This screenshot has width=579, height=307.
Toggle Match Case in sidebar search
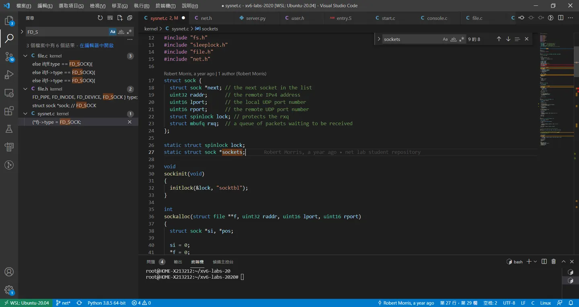coord(113,32)
